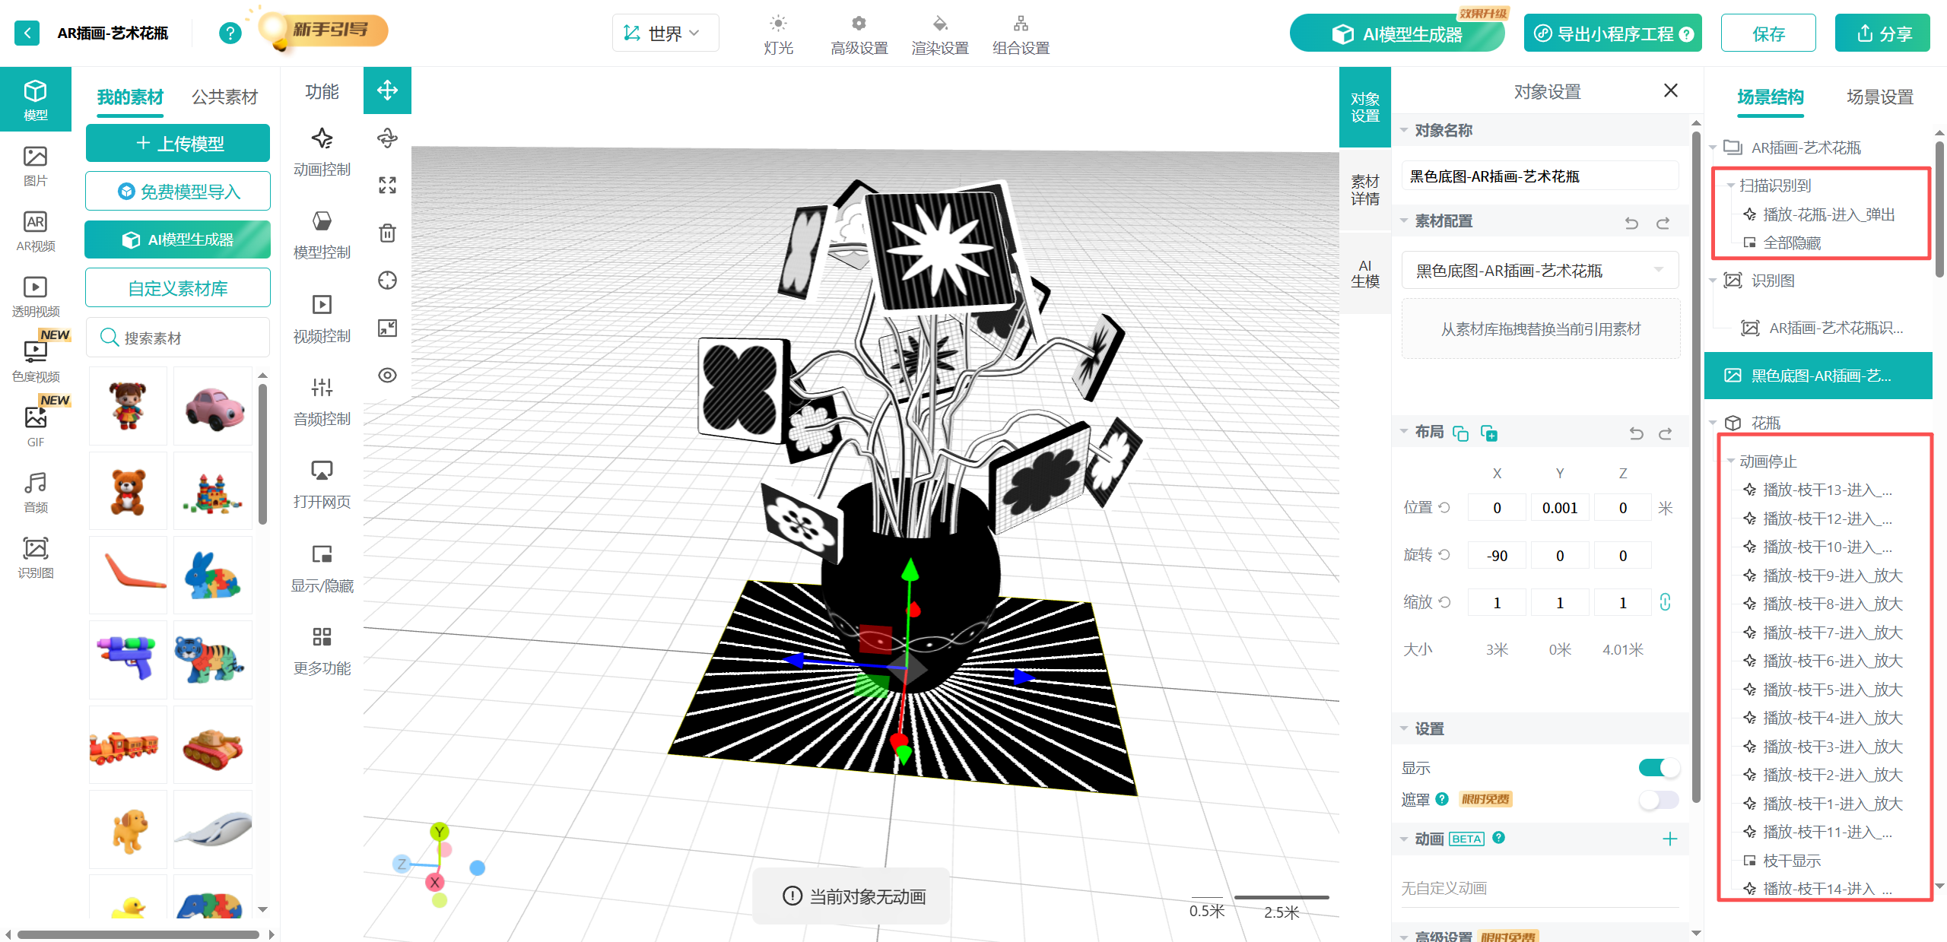Click the trash delete icon
This screenshot has width=1947, height=942.
point(387,233)
